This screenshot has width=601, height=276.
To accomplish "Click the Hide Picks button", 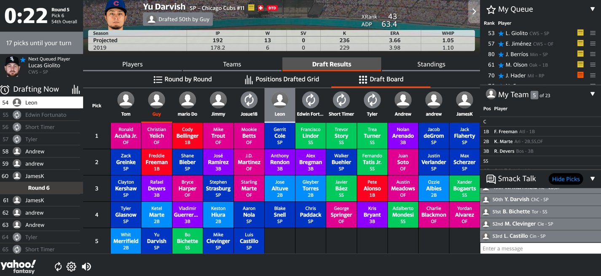I will [566, 179].
